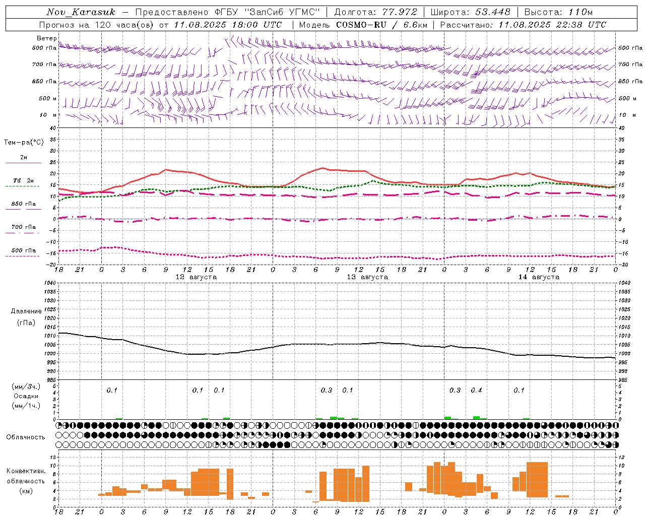645x516 pixels.
Task: Select the Осадки label
Action: 26,396
